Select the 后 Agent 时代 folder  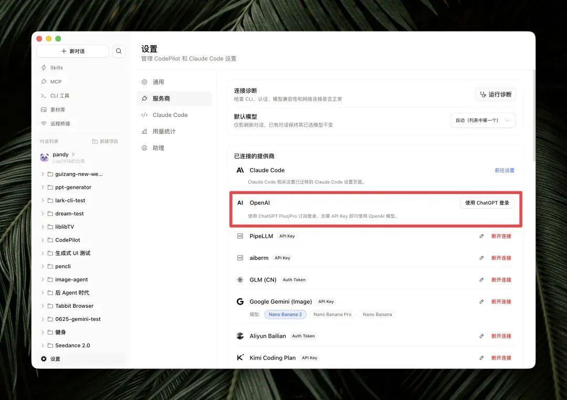tap(82, 293)
